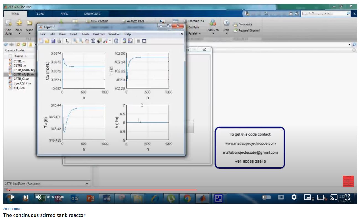The width and height of the screenshot is (360, 220).
Task: Click the Link Plot icon
Action: coord(116,41)
